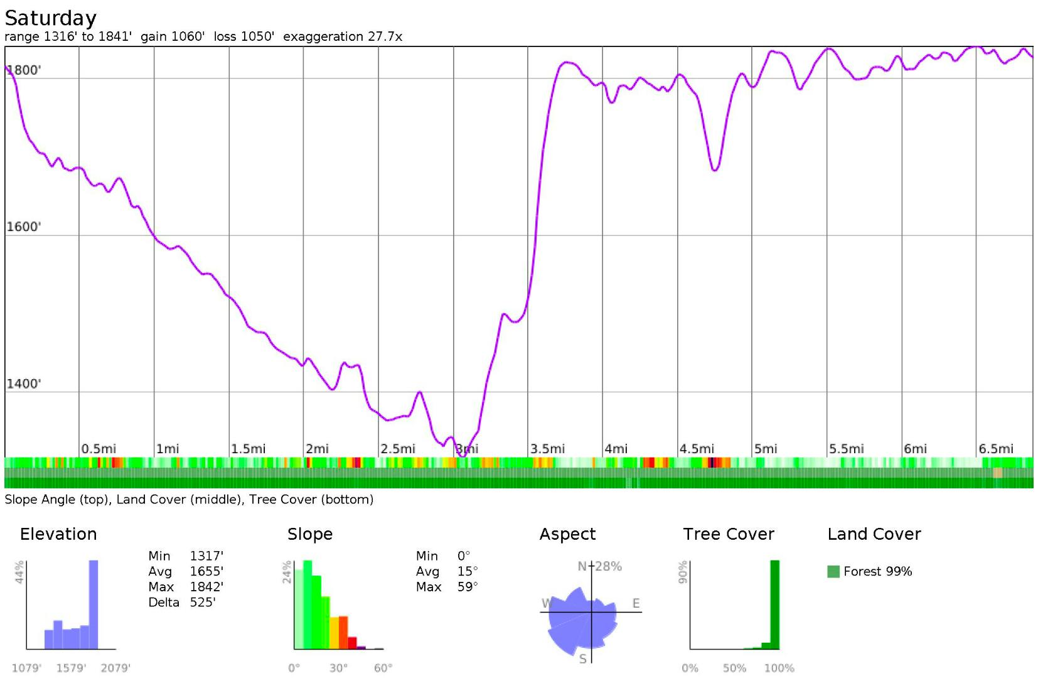
Task: Click the N 28% aspect label
Action: tap(599, 566)
